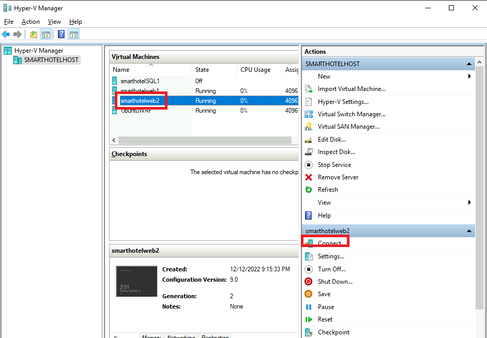The width and height of the screenshot is (487, 338).
Task: Click the Checkpoints panel header
Action: point(204,154)
